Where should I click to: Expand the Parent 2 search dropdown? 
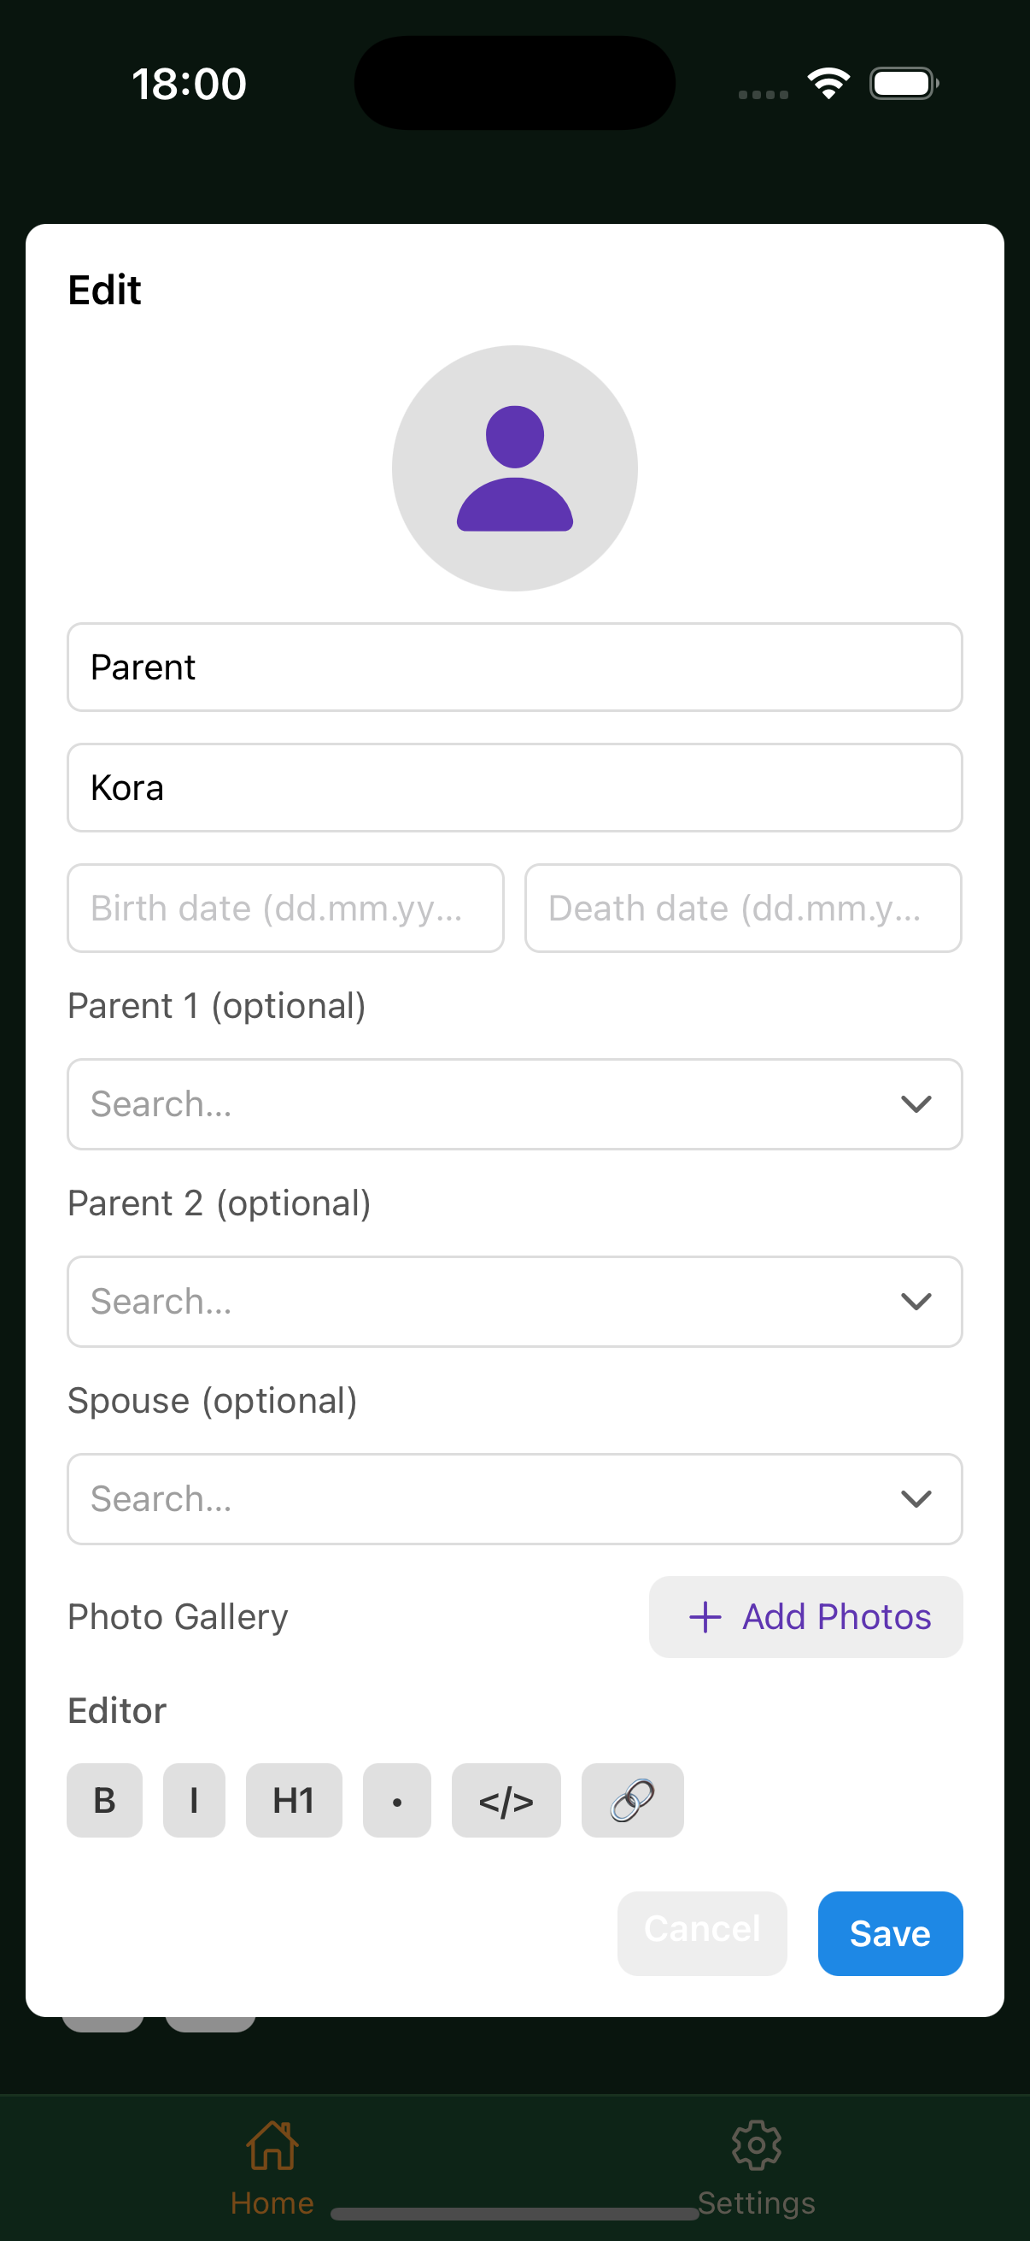coord(916,1302)
